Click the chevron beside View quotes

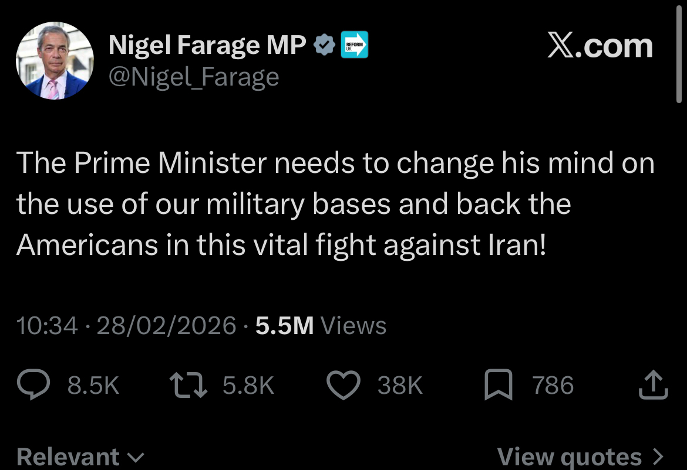click(658, 457)
